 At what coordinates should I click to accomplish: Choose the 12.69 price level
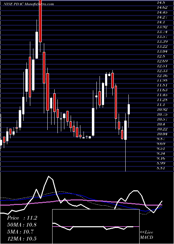click(x=162, y=61)
